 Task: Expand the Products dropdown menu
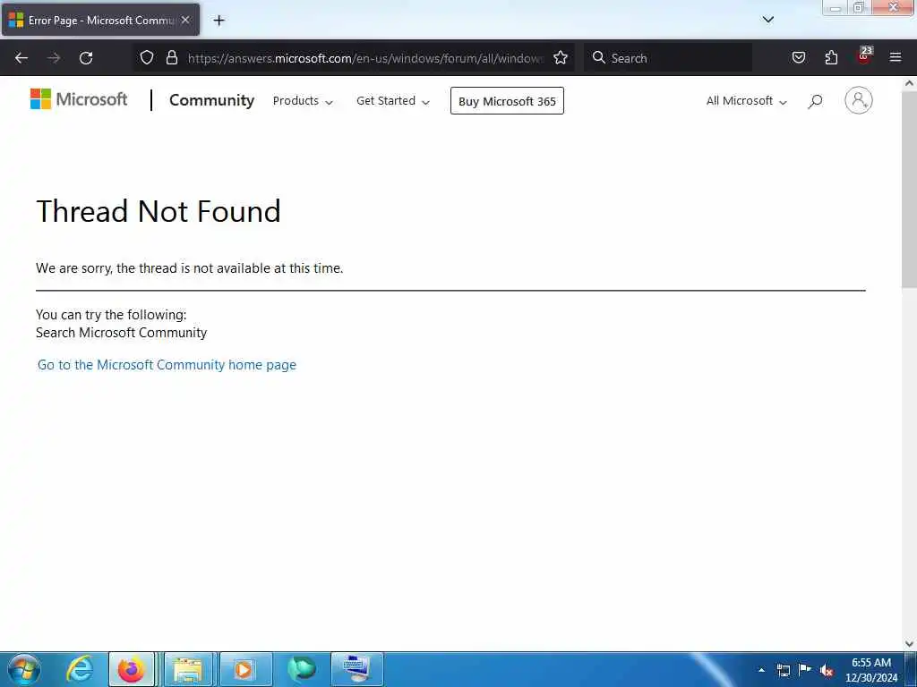[303, 100]
